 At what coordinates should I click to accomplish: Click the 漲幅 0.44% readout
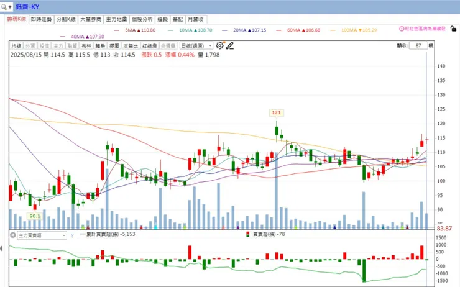click(x=180, y=55)
